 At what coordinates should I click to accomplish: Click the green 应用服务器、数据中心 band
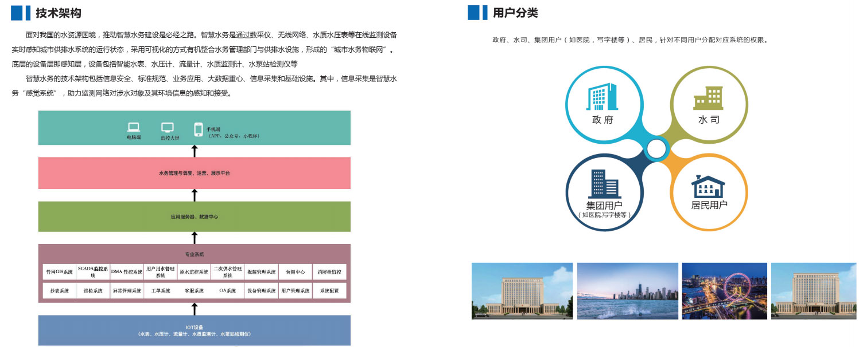[x=194, y=217]
